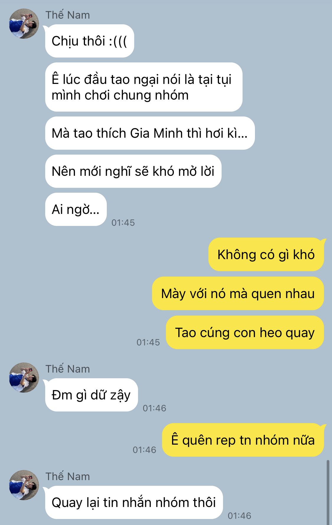Tap the 01:46 timestamp beside 'Đm gì dữ zậy'
This screenshot has height=525, width=332.
coord(154,408)
